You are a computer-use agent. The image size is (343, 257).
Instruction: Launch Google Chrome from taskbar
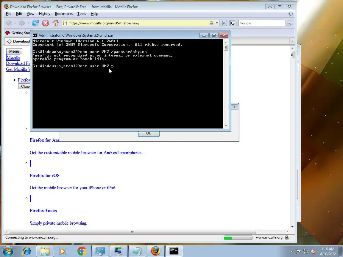pyautogui.click(x=82, y=251)
